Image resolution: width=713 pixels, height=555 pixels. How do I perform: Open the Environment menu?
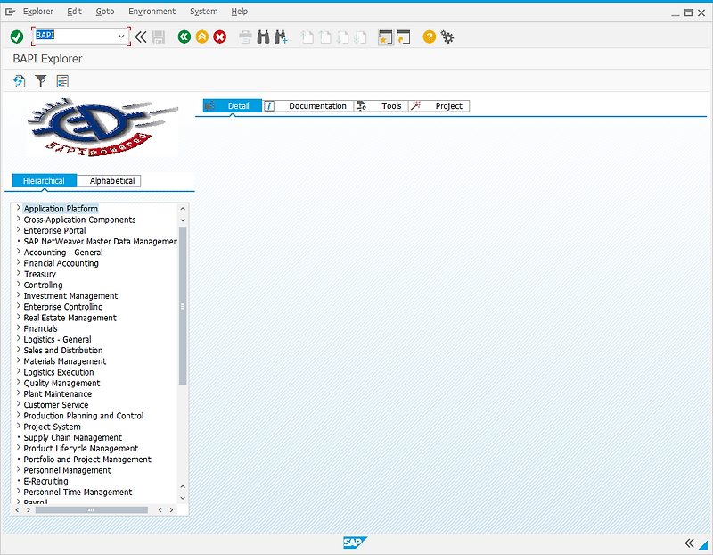coord(152,12)
